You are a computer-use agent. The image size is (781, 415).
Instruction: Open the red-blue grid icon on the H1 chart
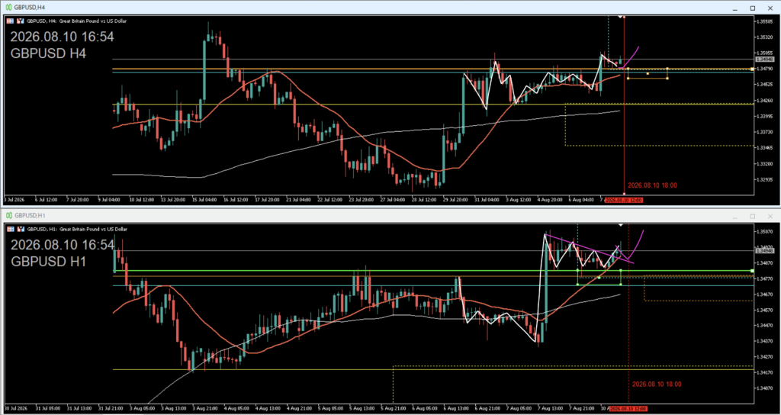point(11,229)
